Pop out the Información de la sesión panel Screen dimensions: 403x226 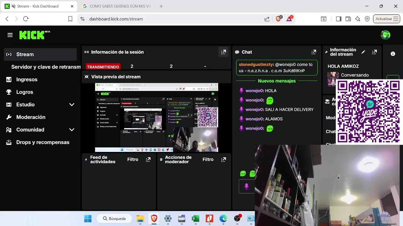point(224,52)
